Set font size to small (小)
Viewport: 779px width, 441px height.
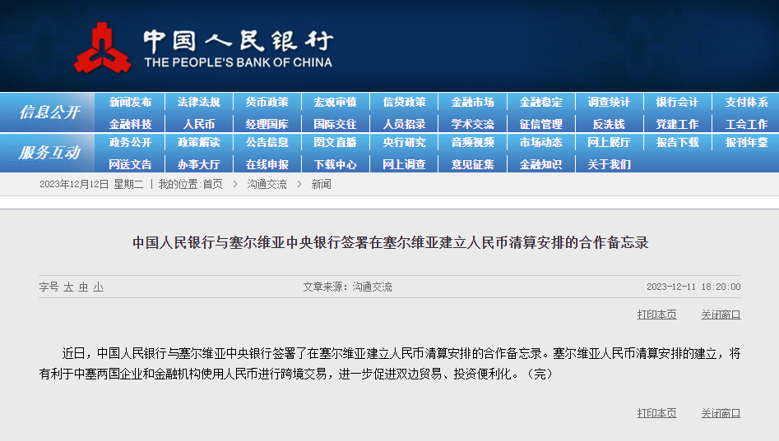tap(98, 287)
